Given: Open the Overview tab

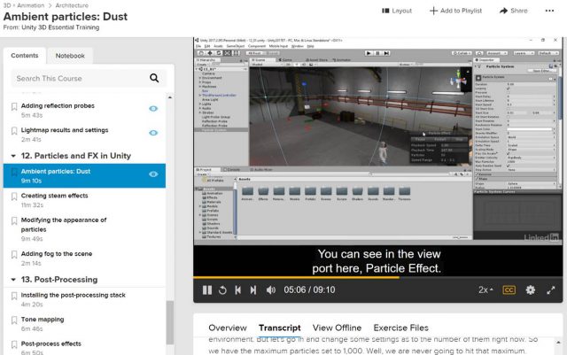Looking at the screenshot, I should point(228,328).
